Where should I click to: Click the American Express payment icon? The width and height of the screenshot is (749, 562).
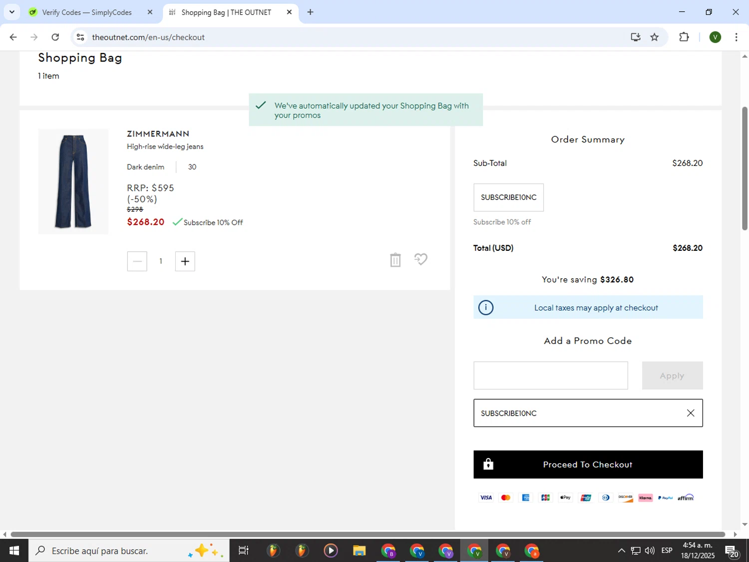[526, 498]
